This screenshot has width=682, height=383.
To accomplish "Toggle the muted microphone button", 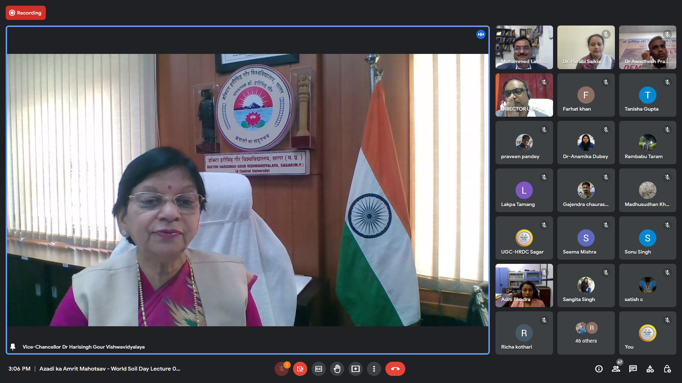I will (x=282, y=369).
